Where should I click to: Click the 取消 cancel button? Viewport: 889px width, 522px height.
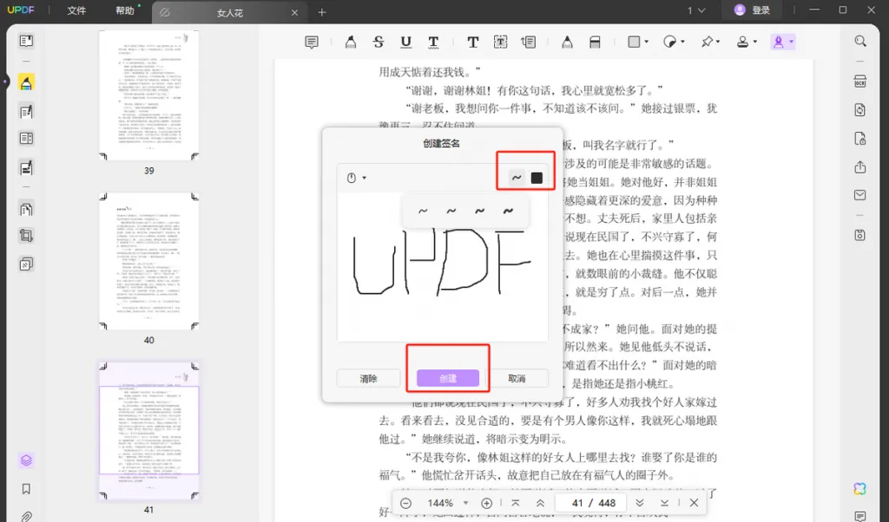[x=517, y=378]
